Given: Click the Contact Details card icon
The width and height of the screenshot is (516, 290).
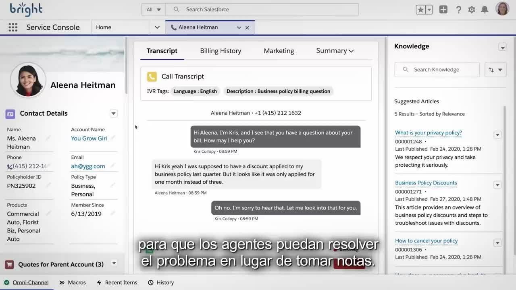Looking at the screenshot, I should click(x=10, y=114).
